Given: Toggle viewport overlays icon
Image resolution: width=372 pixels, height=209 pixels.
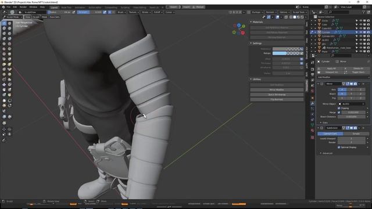Looking at the screenshot, I should pos(277,17).
